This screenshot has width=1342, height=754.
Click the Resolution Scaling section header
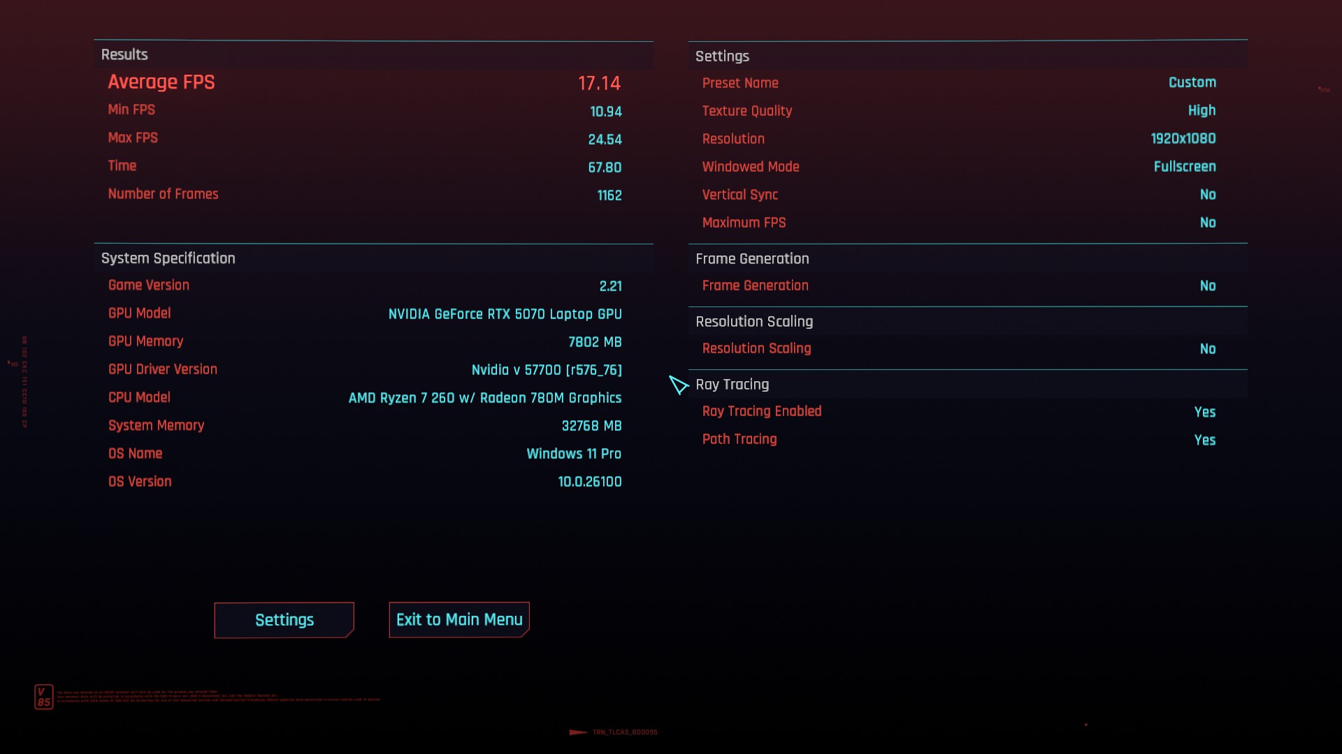pos(754,322)
